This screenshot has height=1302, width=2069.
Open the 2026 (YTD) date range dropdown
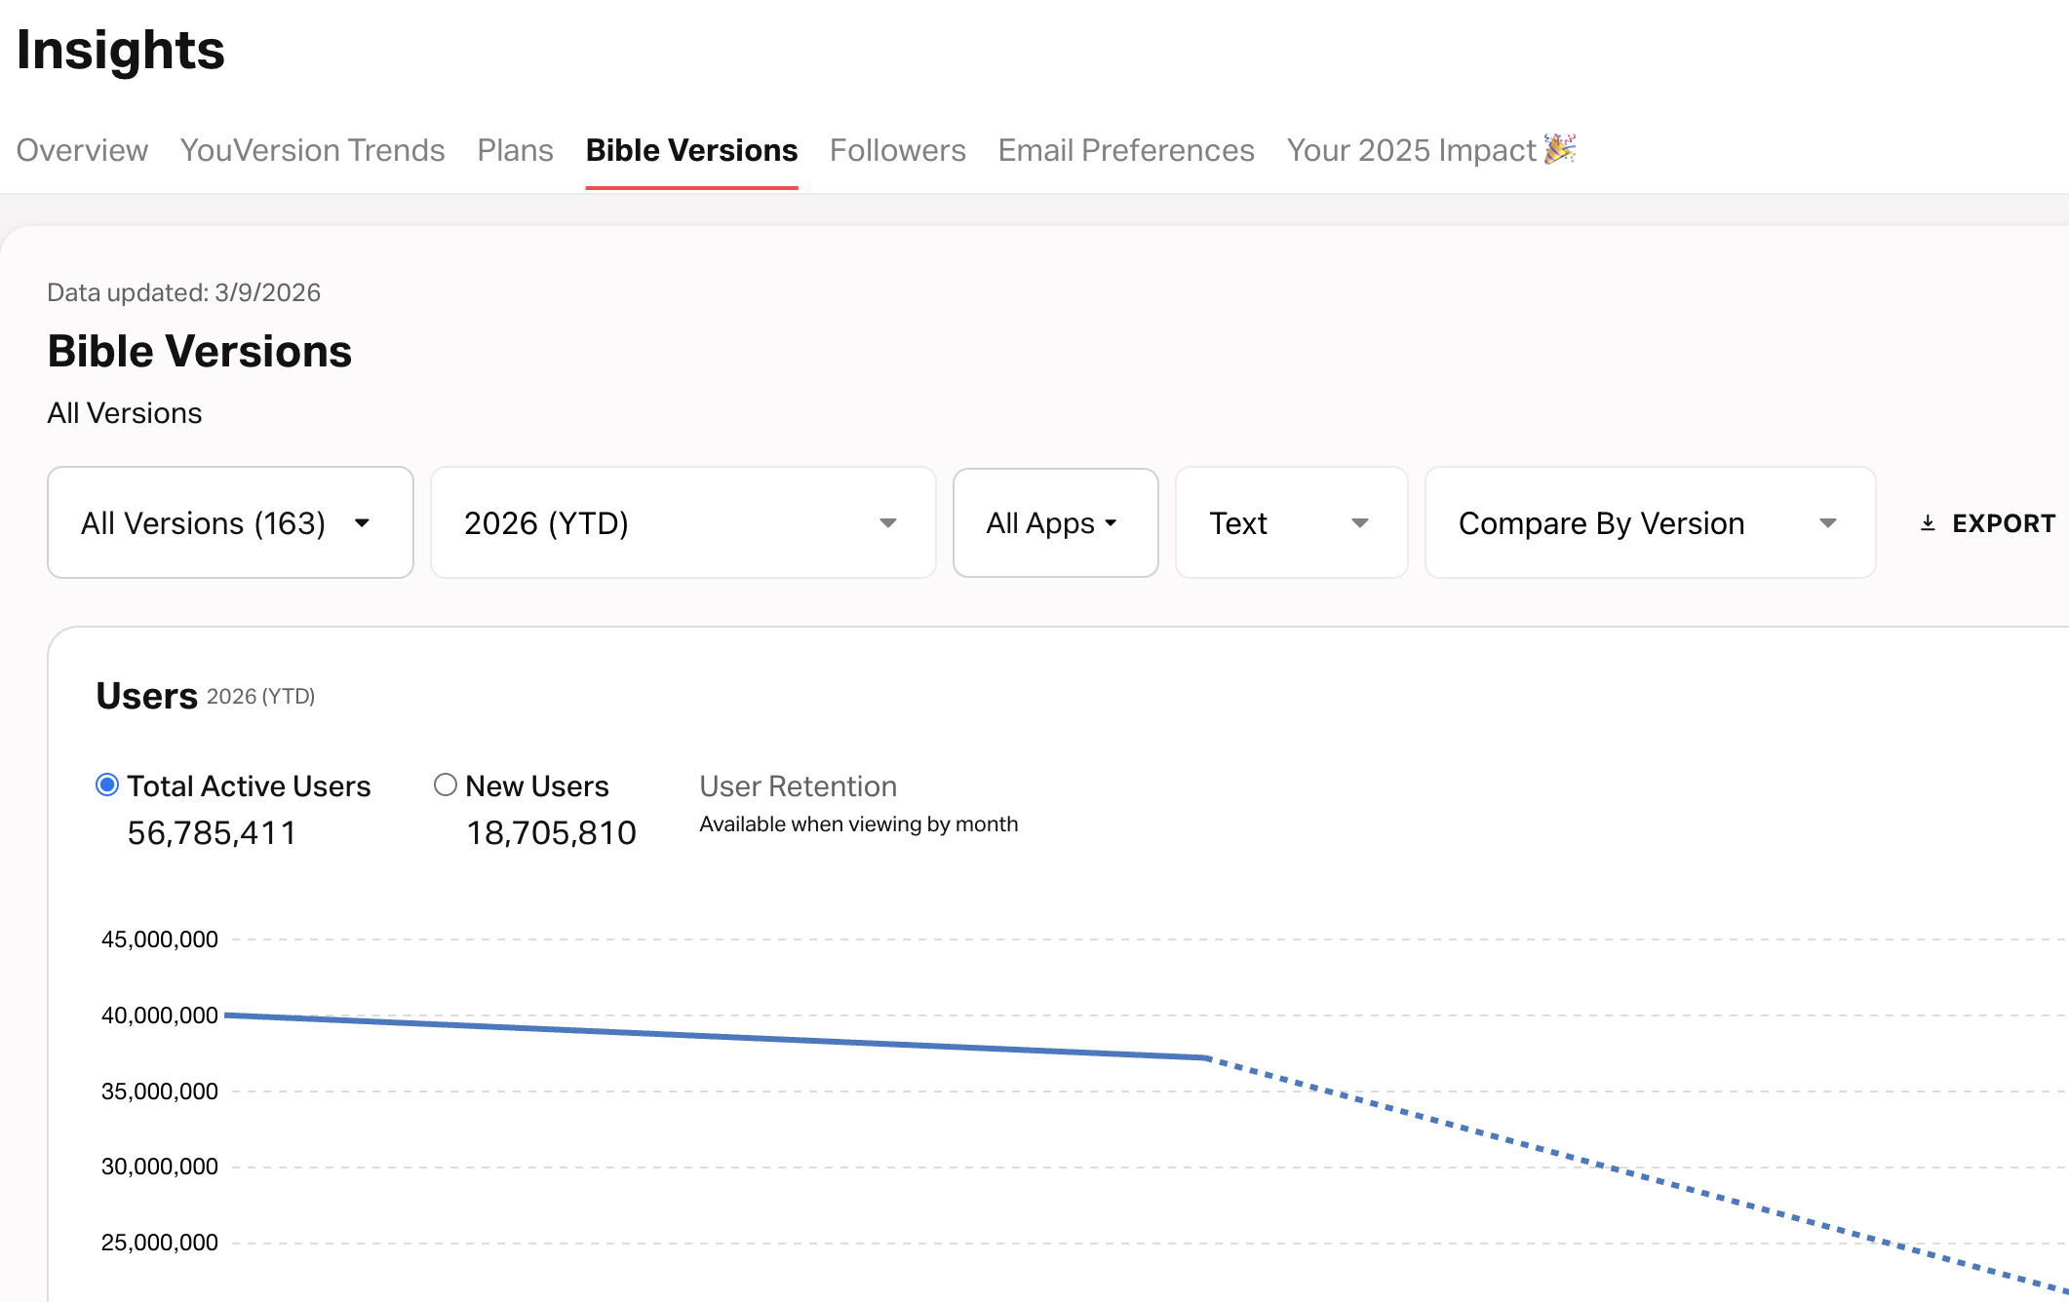click(x=683, y=523)
